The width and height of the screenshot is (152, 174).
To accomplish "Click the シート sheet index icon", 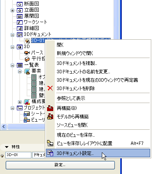I will [27, 114].
